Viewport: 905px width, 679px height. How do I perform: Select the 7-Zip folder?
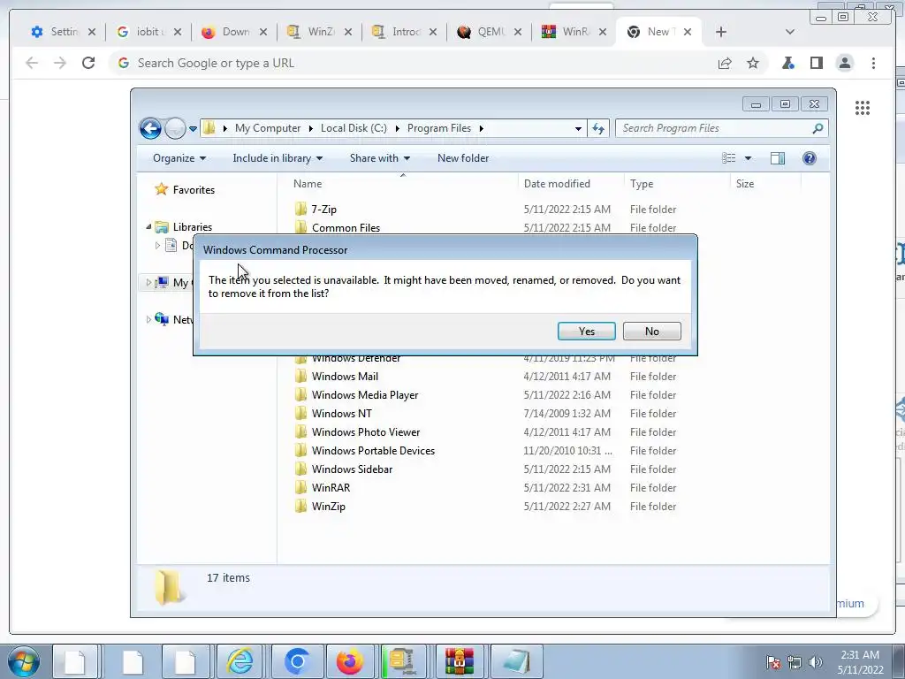click(323, 209)
